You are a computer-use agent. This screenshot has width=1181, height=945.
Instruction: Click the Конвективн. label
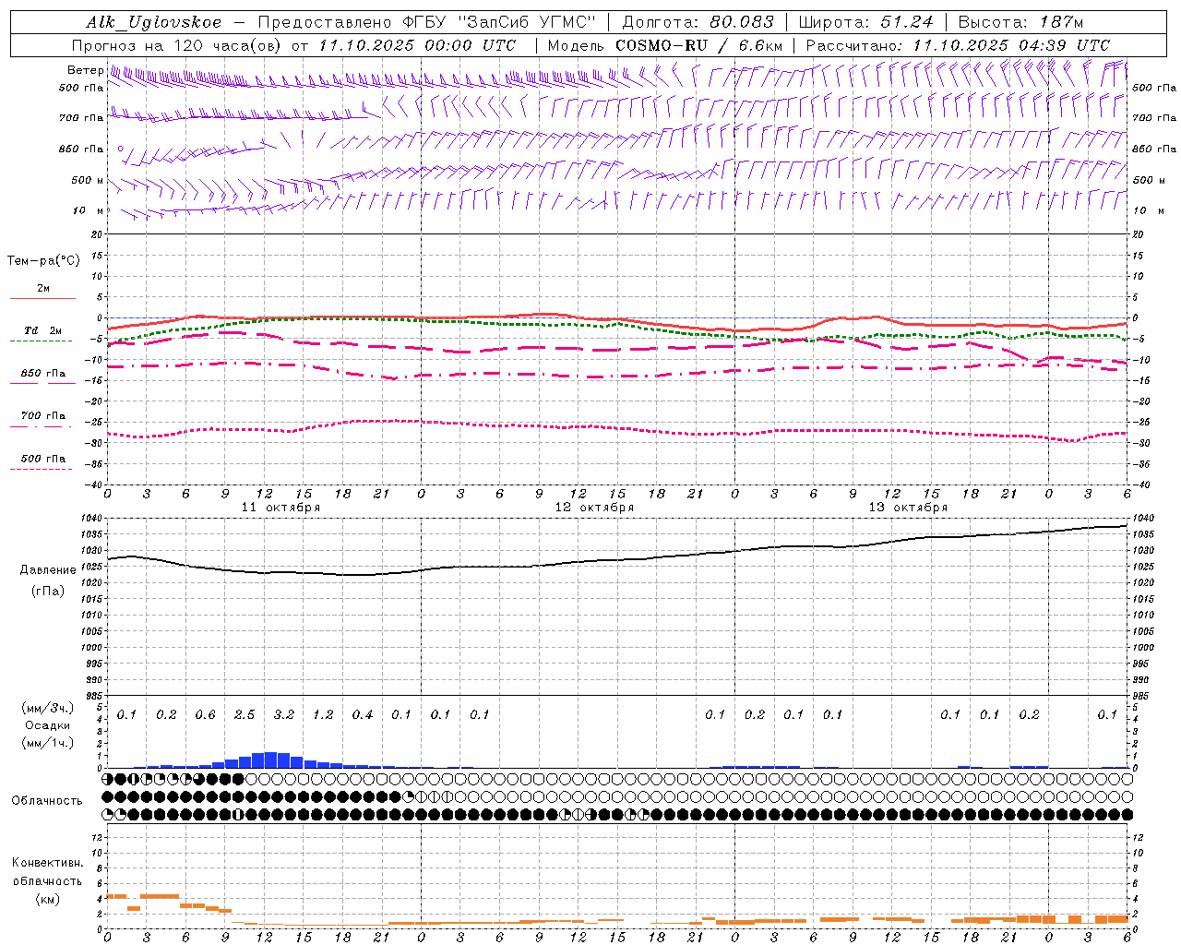coord(47,863)
